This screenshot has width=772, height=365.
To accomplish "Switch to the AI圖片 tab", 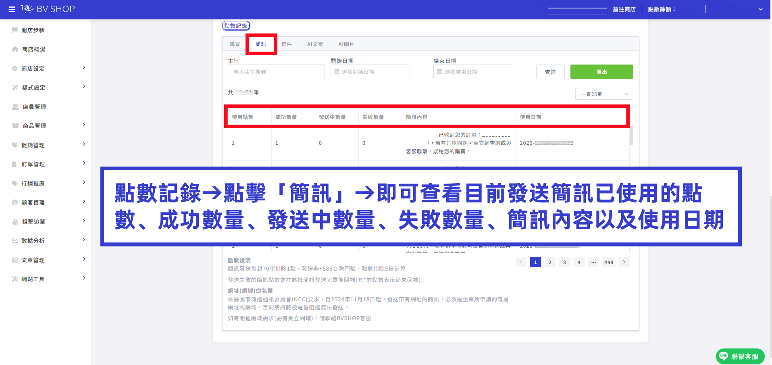I will pos(346,44).
